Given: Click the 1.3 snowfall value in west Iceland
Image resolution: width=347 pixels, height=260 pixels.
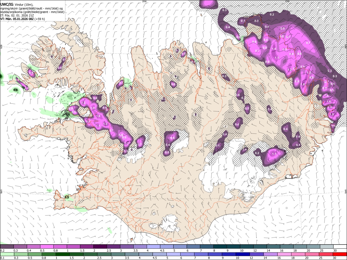Looking at the screenshot, I should click(105, 124).
